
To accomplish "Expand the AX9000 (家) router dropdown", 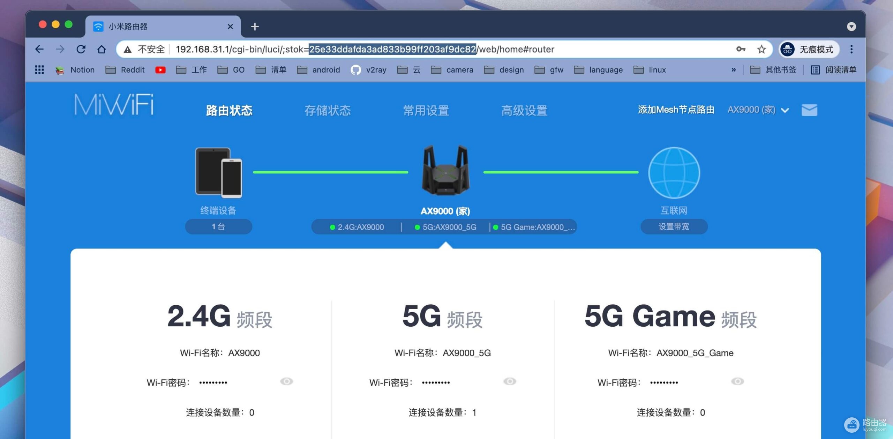I will pyautogui.click(x=758, y=110).
